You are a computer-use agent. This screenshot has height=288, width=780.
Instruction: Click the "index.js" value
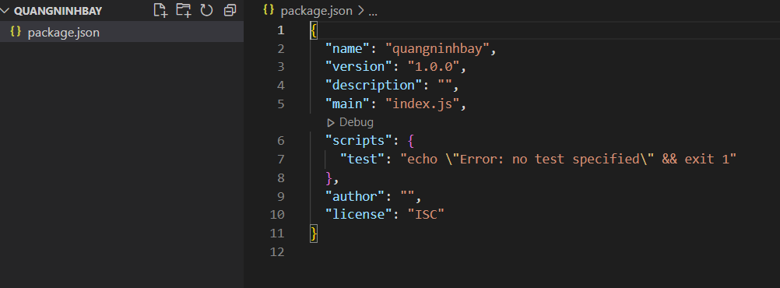coord(423,104)
